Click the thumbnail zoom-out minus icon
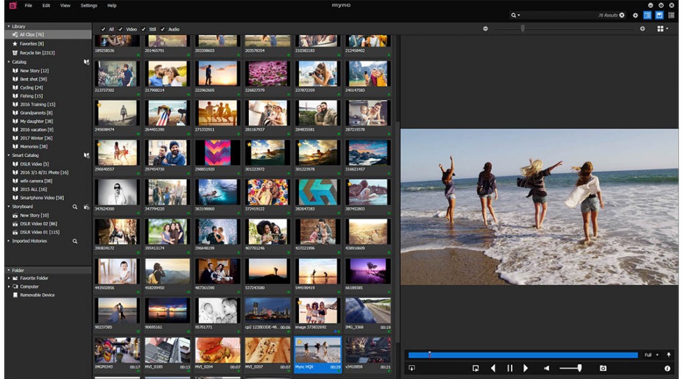 tap(486, 29)
